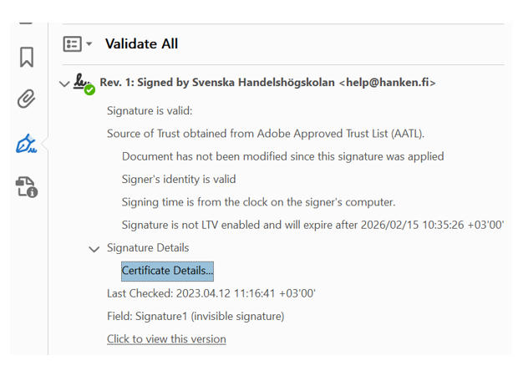This screenshot has height=376, width=518.
Task: Select the Last Checked timestamp line
Action: 211,293
